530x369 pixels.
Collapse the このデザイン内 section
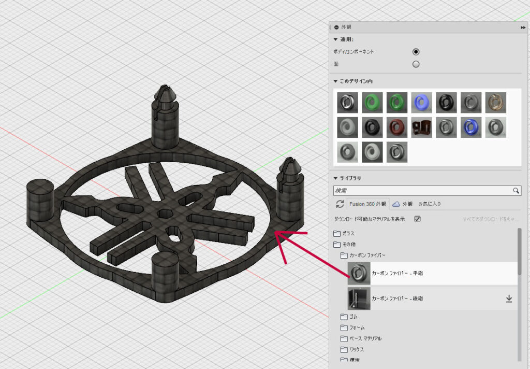(336, 81)
